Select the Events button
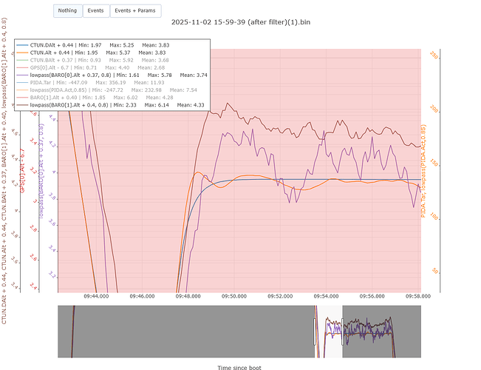The image size is (481, 370). pos(95,11)
